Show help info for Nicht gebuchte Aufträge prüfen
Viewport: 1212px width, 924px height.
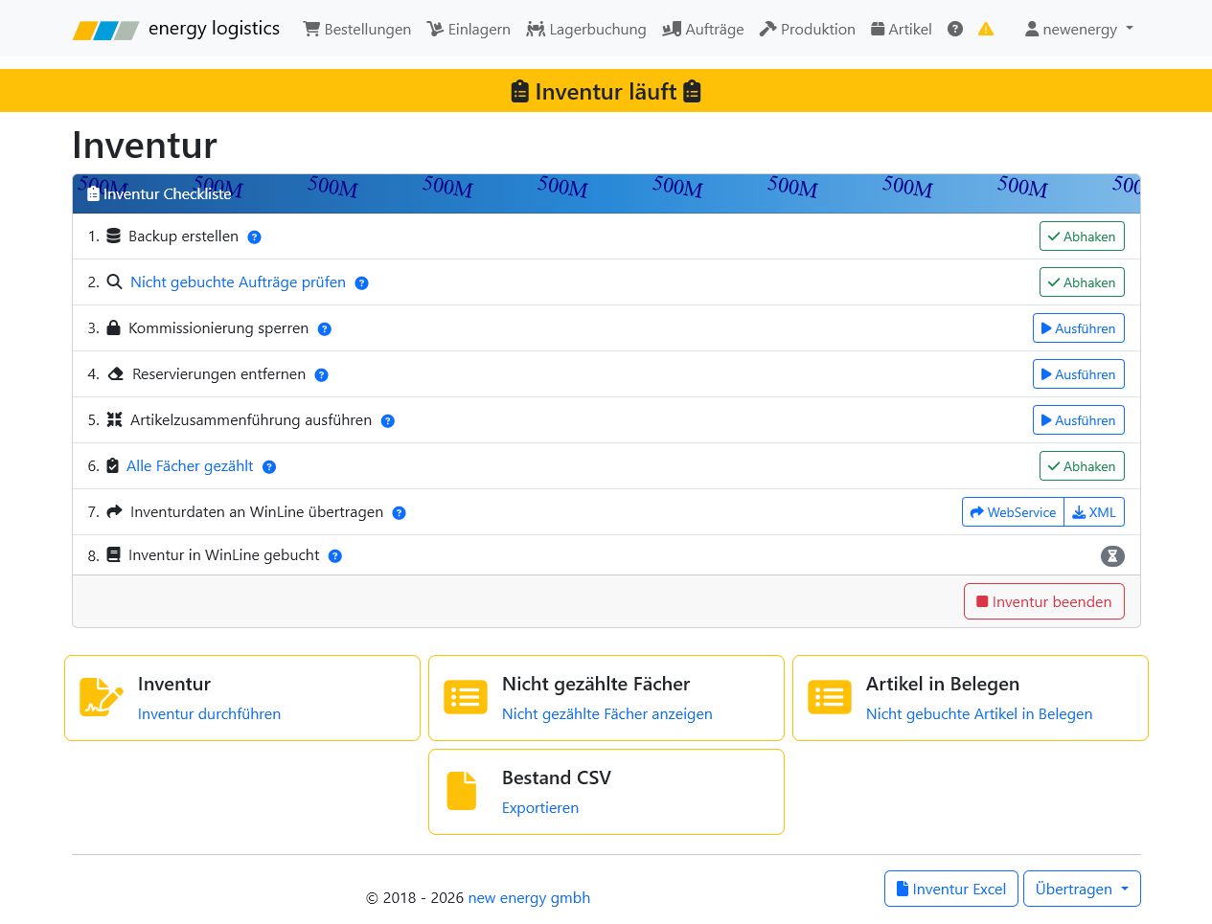click(362, 283)
